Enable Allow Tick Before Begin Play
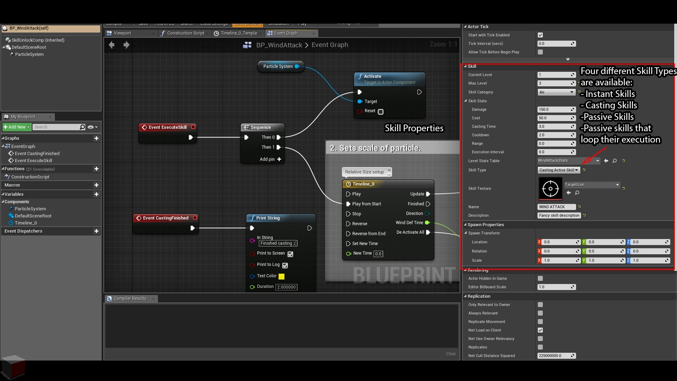677x381 pixels. tap(540, 52)
